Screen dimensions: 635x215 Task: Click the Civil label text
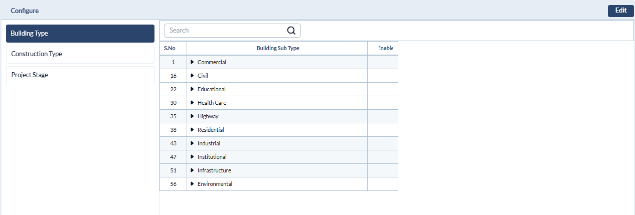(x=203, y=76)
